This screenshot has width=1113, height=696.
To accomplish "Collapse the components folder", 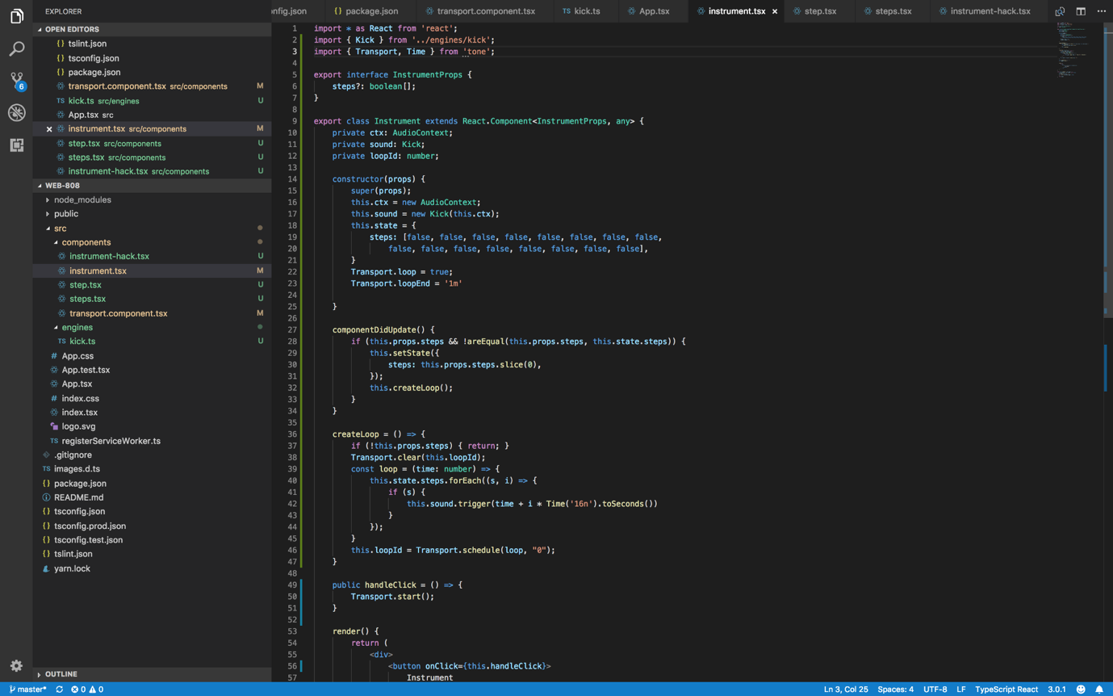I will coord(86,242).
